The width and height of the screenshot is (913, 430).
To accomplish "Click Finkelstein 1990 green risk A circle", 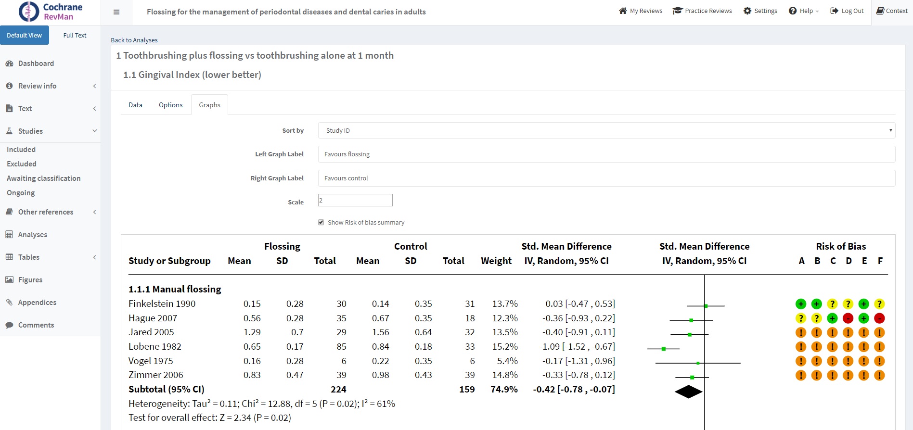I will pyautogui.click(x=800, y=304).
